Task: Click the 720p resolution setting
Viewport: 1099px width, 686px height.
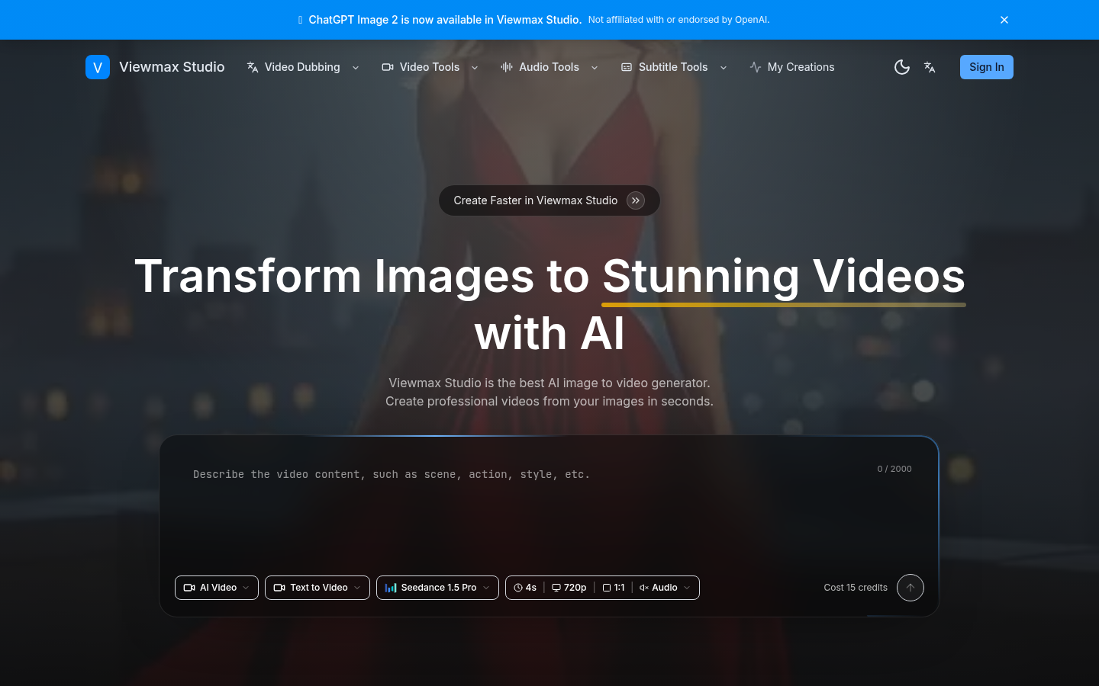Action: coord(569,588)
